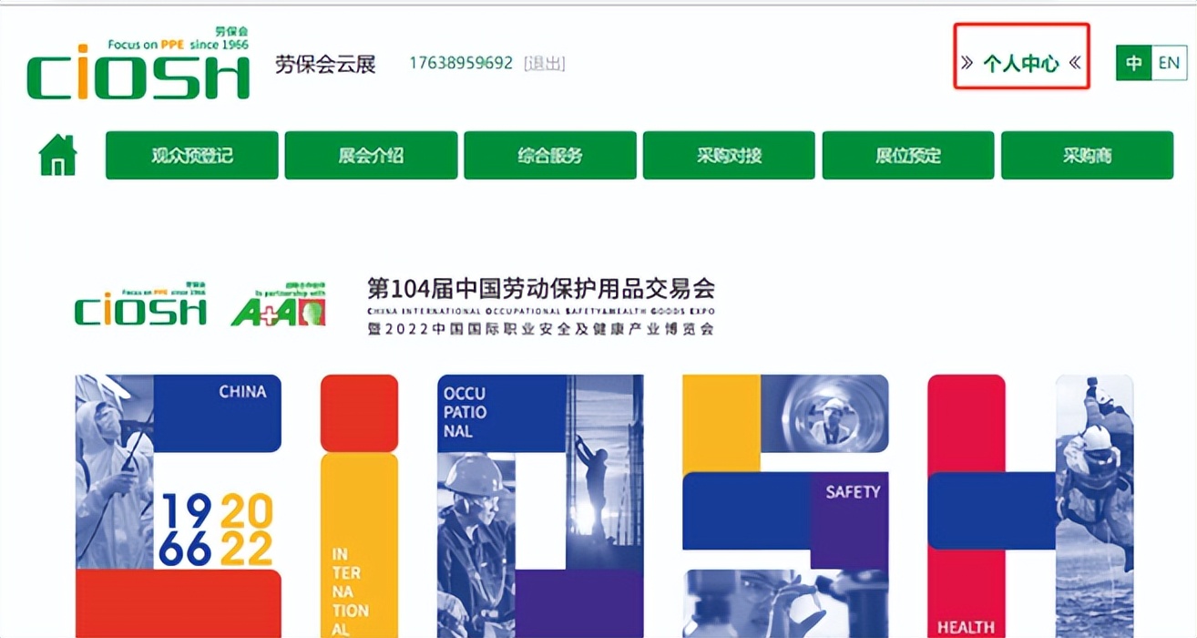Click the banner's CIOSH logo
This screenshot has height=638, width=1197.
tap(140, 304)
